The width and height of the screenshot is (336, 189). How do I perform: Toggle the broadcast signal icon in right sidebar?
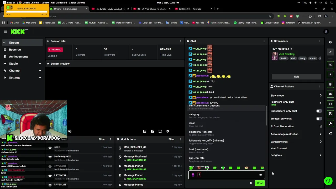[330, 104]
